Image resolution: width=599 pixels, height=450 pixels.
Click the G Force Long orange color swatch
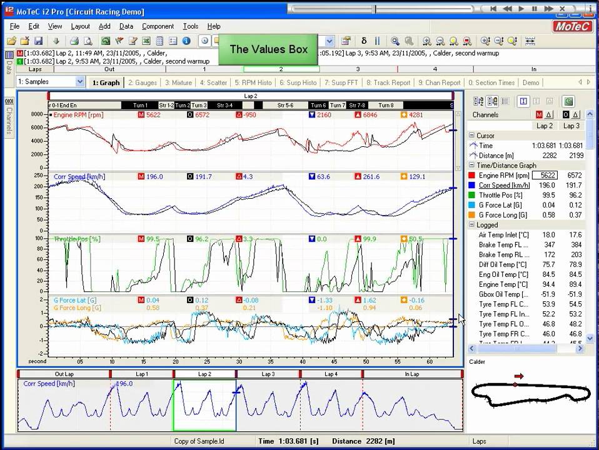pyautogui.click(x=472, y=215)
